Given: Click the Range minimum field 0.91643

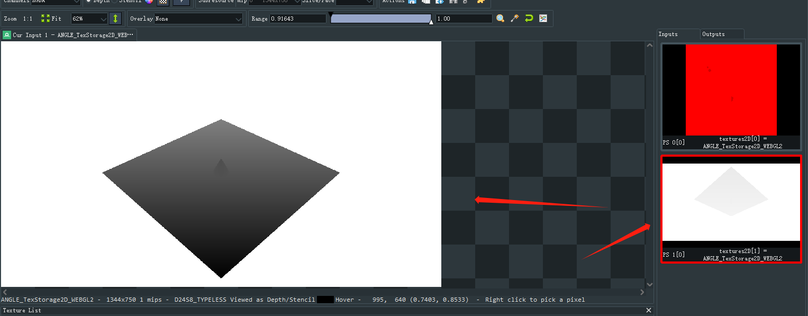Looking at the screenshot, I should [298, 19].
